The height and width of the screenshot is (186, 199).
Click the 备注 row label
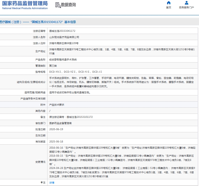[43, 117]
